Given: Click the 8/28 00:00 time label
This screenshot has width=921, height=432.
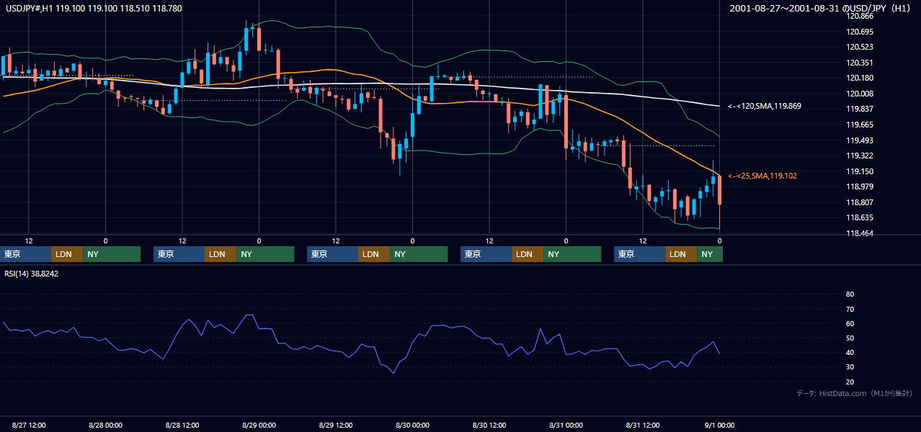Looking at the screenshot, I should pyautogui.click(x=105, y=425).
